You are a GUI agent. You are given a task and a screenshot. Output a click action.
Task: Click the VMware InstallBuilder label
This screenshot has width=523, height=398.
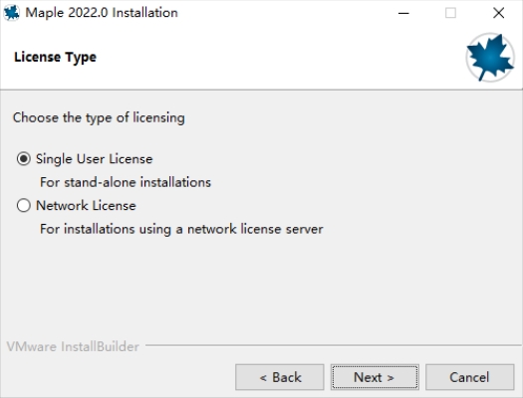coord(73,346)
